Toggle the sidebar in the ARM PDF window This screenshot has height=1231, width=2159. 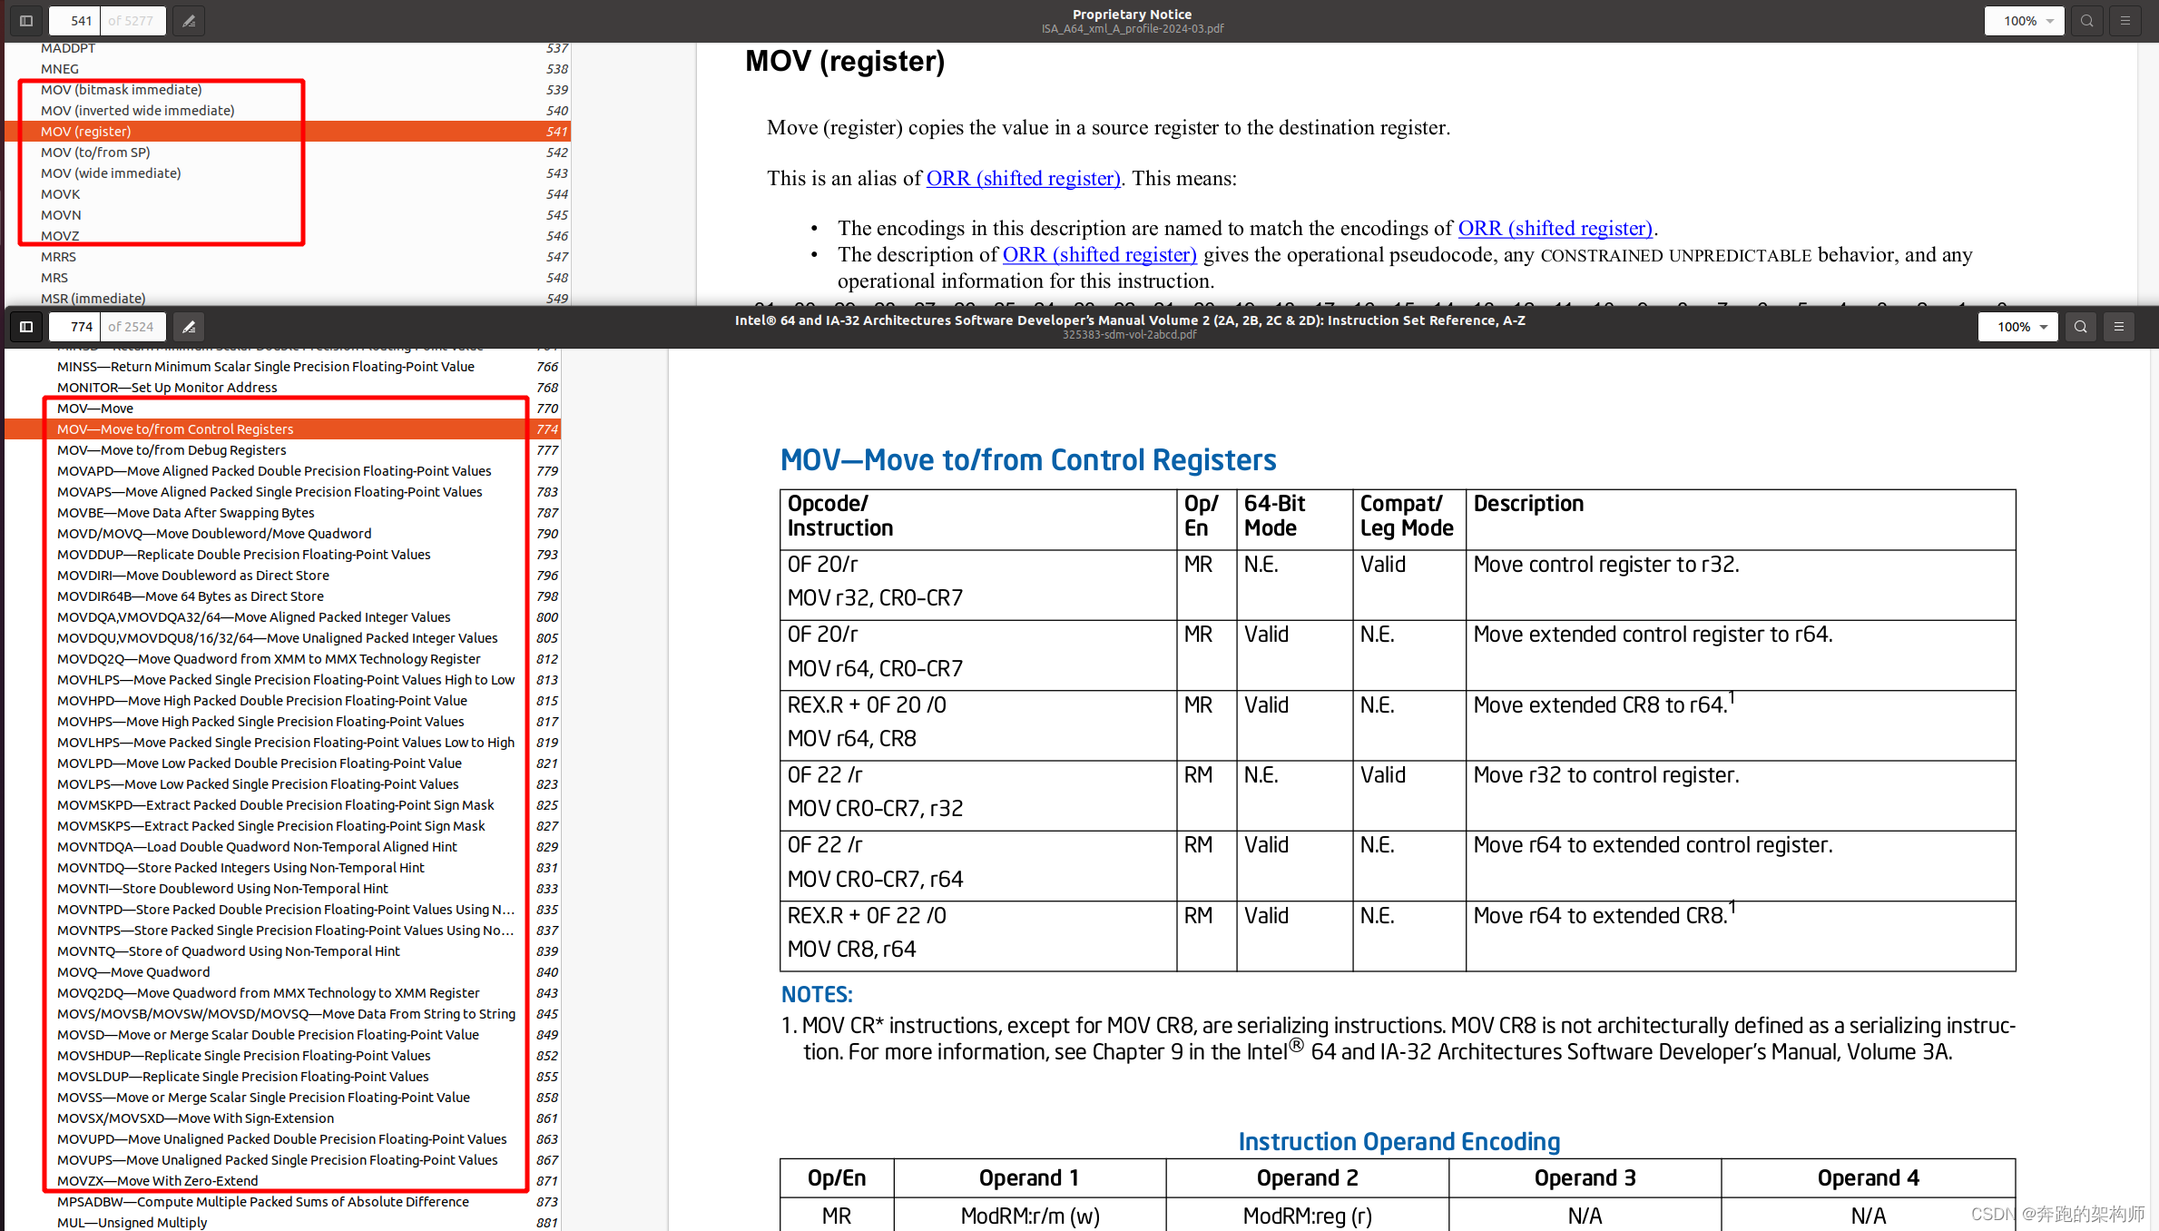[x=26, y=21]
